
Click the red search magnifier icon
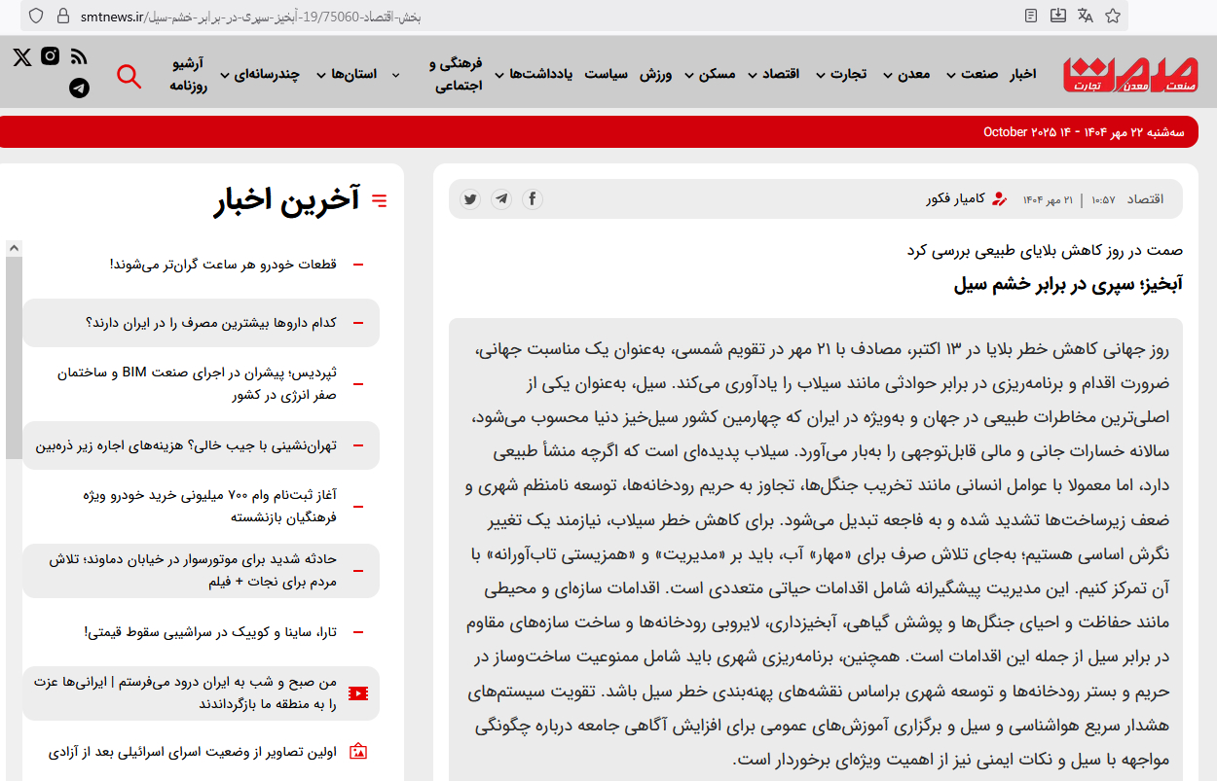(129, 75)
